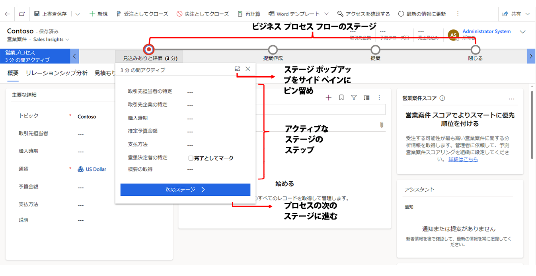
Task: Run 再計算 recalculate command
Action: 249,14
